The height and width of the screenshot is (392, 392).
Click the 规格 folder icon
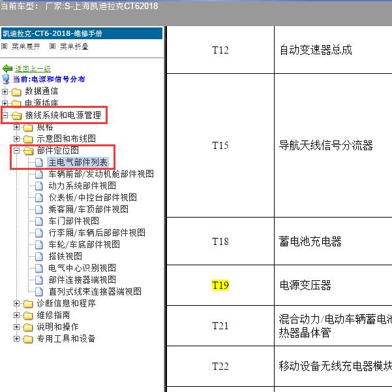click(x=28, y=127)
